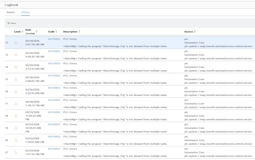The image size is (255, 160).
Task: Click 'PLC: Errors' description in row 13
Action: tap(70, 51)
